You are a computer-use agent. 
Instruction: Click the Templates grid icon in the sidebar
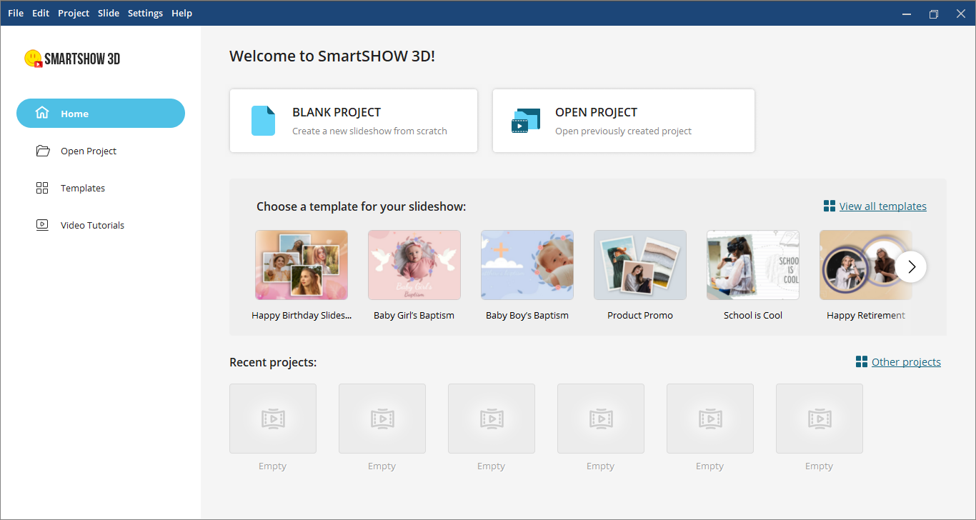[42, 188]
